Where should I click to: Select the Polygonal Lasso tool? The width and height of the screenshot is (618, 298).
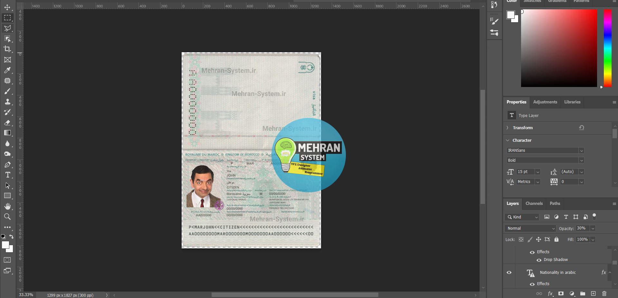click(x=7, y=28)
